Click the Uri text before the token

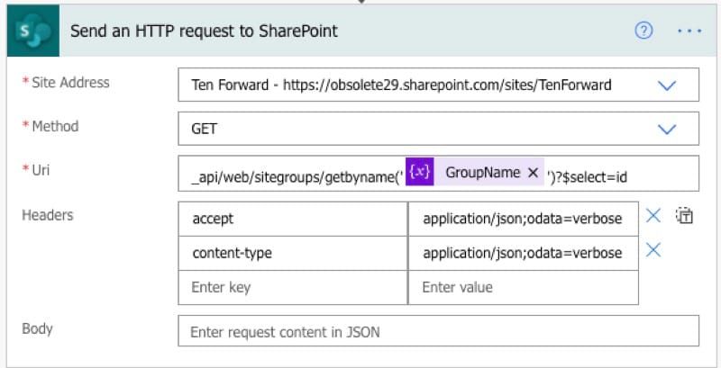[x=297, y=177]
